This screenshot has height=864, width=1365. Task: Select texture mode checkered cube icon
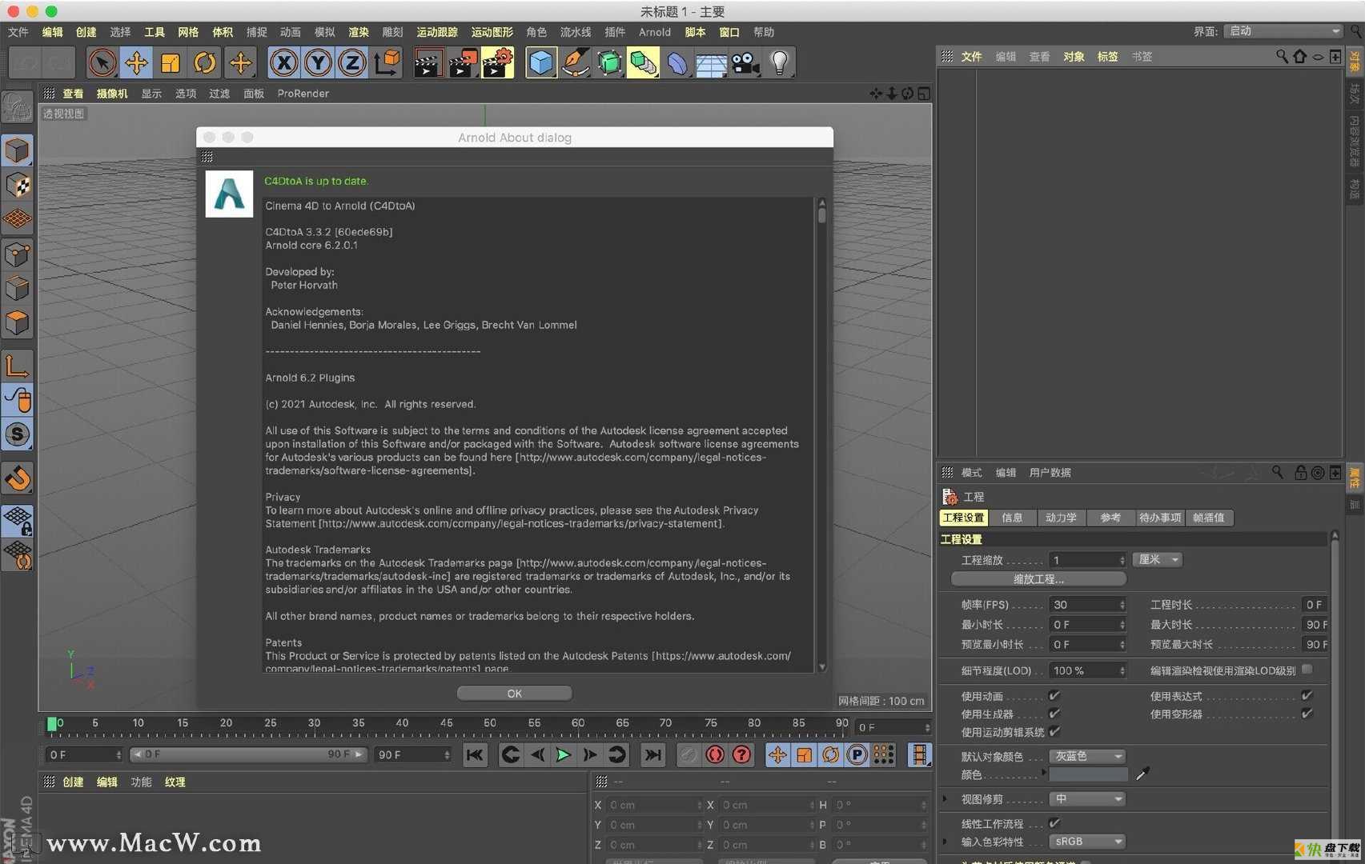pos(18,185)
